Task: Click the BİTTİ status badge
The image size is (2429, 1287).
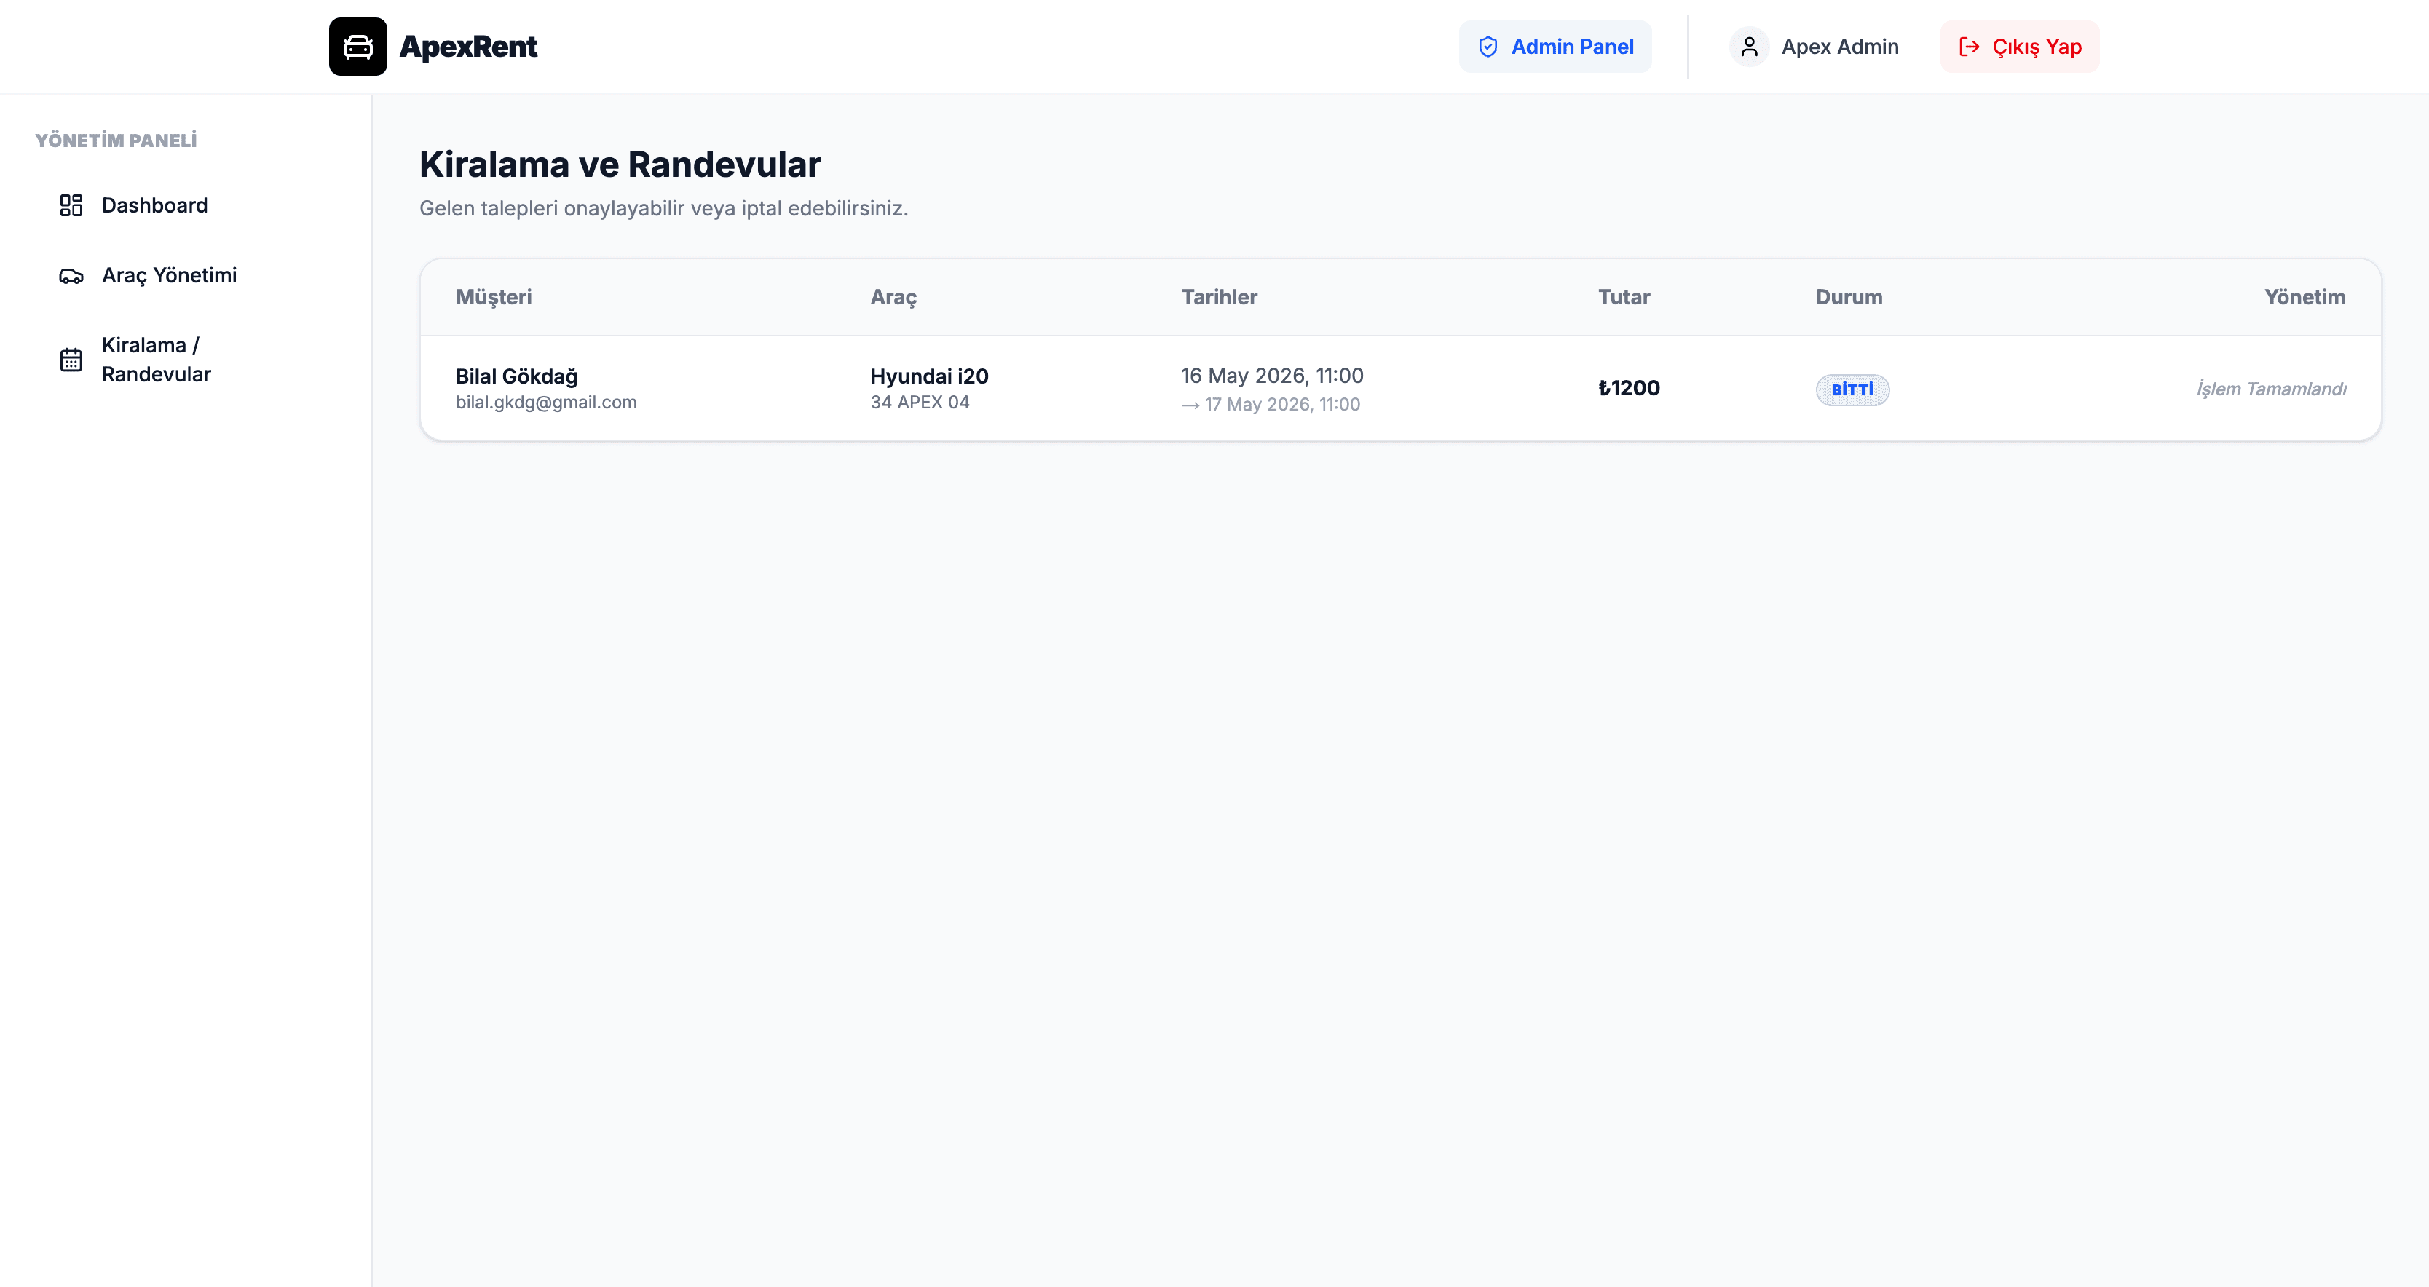Action: coord(1852,389)
